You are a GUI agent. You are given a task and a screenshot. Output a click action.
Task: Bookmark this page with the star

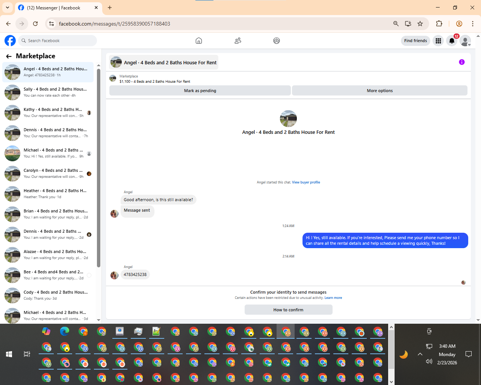420,24
